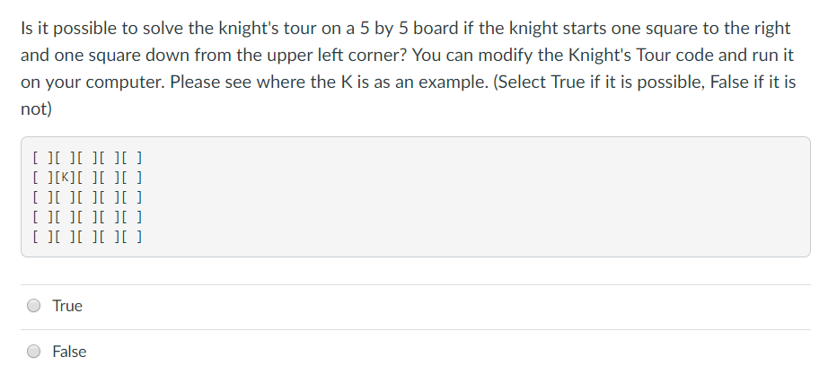
Task: Click the "True" answer label text
Action: [x=67, y=306]
